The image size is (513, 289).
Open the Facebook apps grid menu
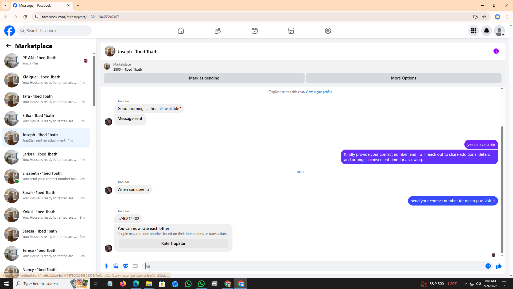tap(473, 31)
